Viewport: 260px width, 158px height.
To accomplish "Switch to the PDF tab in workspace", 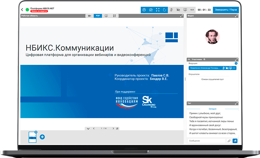I will pos(98,16).
